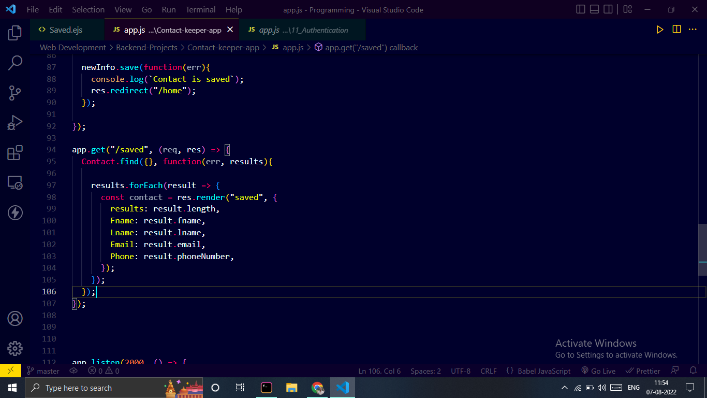Screen dimensions: 707x398
Task: Show hidden system tray icons
Action: pyautogui.click(x=565, y=388)
